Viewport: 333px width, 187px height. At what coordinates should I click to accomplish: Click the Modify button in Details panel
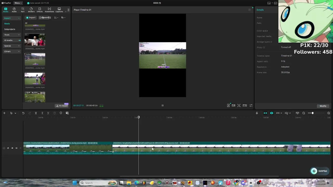323,106
